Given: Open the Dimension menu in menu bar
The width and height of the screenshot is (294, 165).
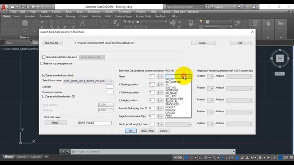Looking at the screenshot, I should (x=94, y=11).
